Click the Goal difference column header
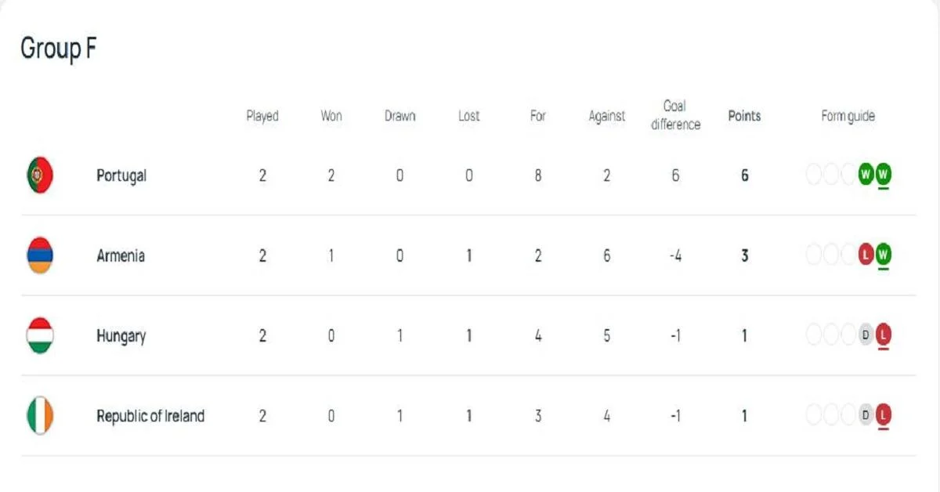This screenshot has height=492, width=940. click(675, 115)
